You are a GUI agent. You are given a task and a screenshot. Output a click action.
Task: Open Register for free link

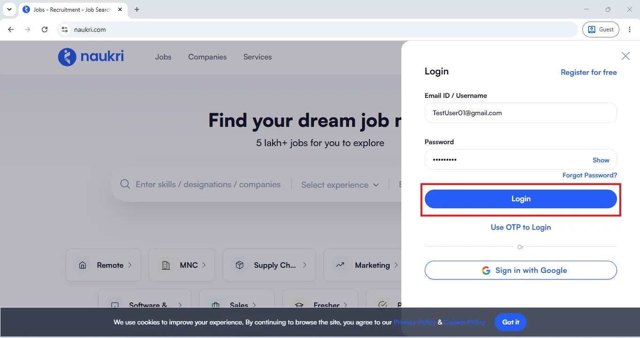pyautogui.click(x=589, y=72)
